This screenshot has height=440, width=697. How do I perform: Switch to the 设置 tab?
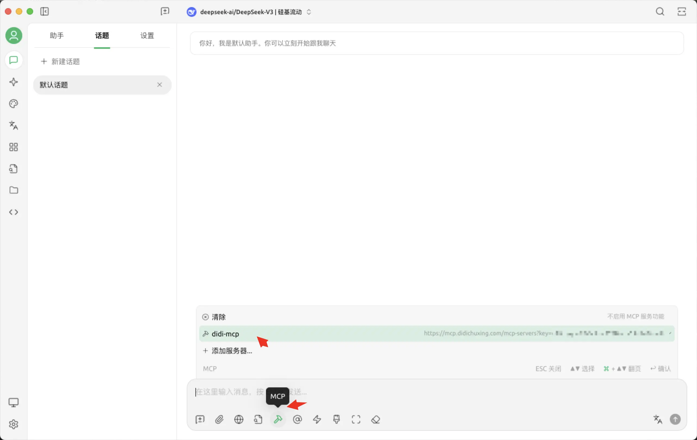pyautogui.click(x=147, y=36)
